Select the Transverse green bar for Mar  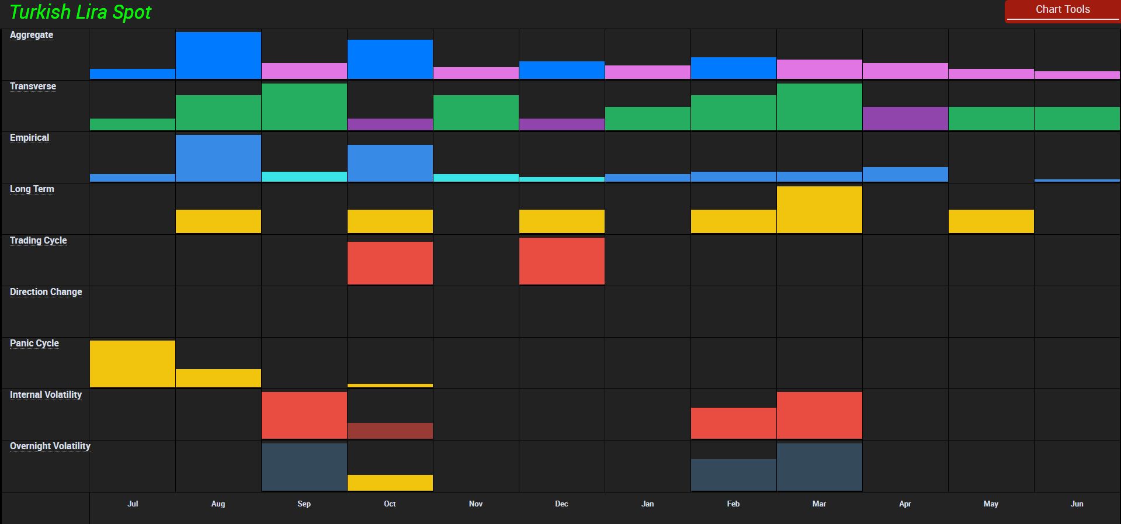tap(820, 107)
